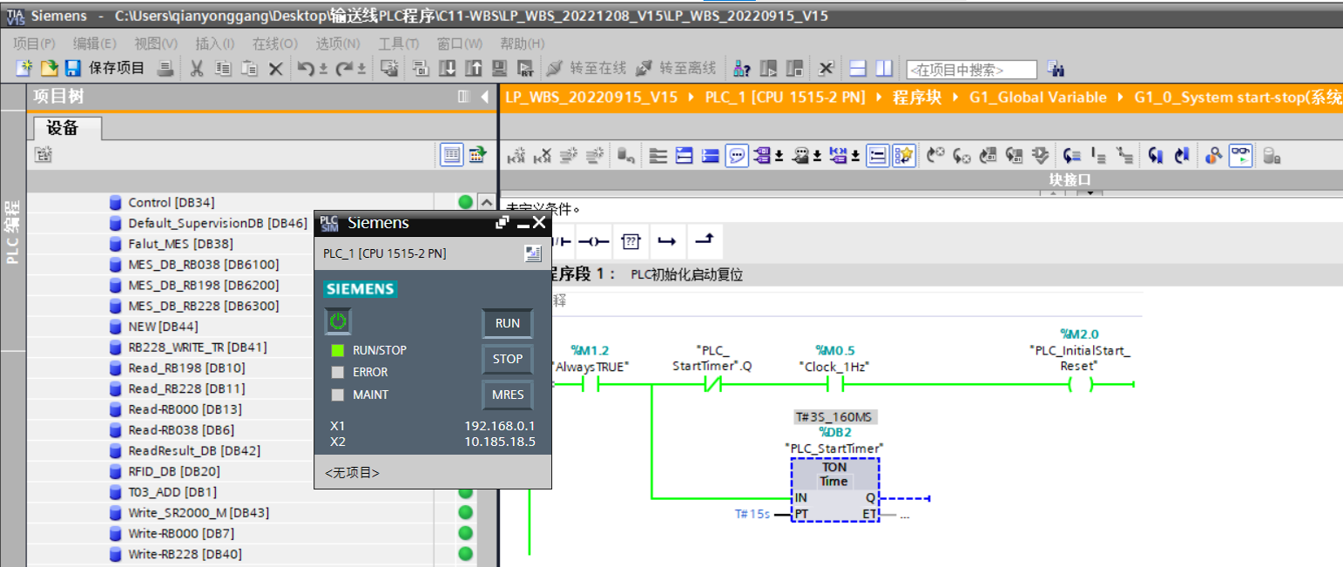Click the download to device icon
The height and width of the screenshot is (567, 1343).
point(447,68)
